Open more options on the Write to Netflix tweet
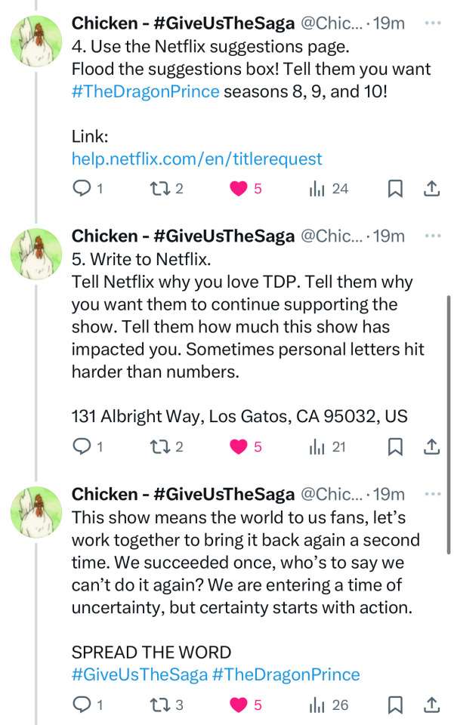 pyautogui.click(x=433, y=236)
